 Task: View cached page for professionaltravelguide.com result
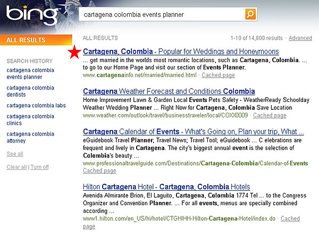(99, 170)
